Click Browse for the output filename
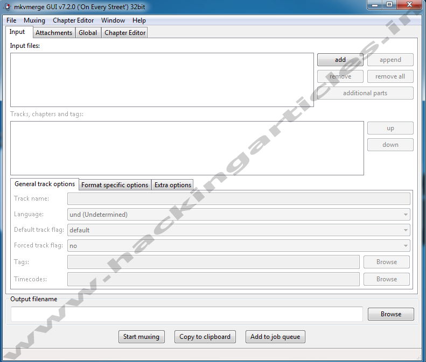The height and width of the screenshot is (362, 426). coord(391,314)
